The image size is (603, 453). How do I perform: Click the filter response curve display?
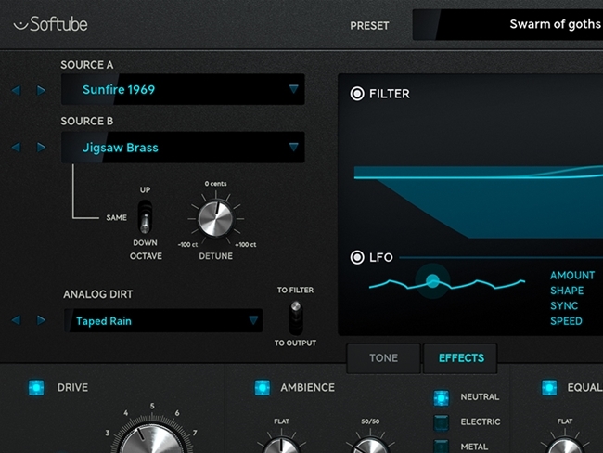[479, 202]
